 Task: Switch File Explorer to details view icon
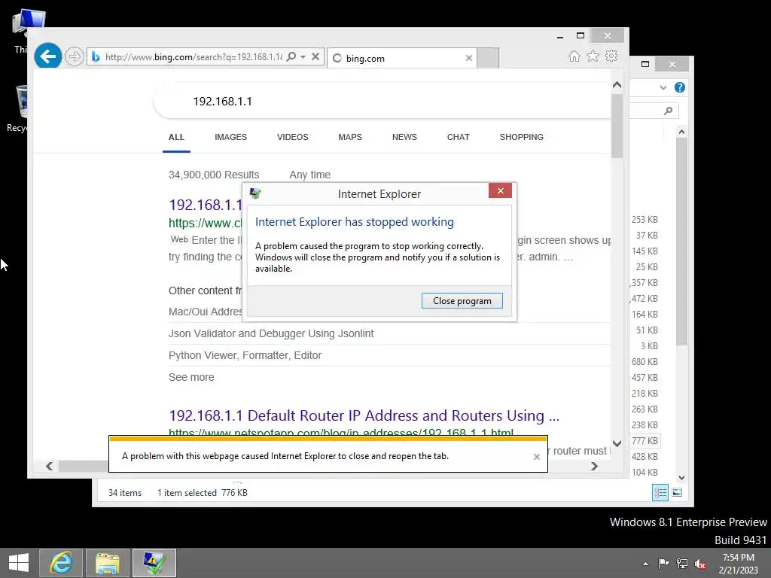[x=660, y=492]
